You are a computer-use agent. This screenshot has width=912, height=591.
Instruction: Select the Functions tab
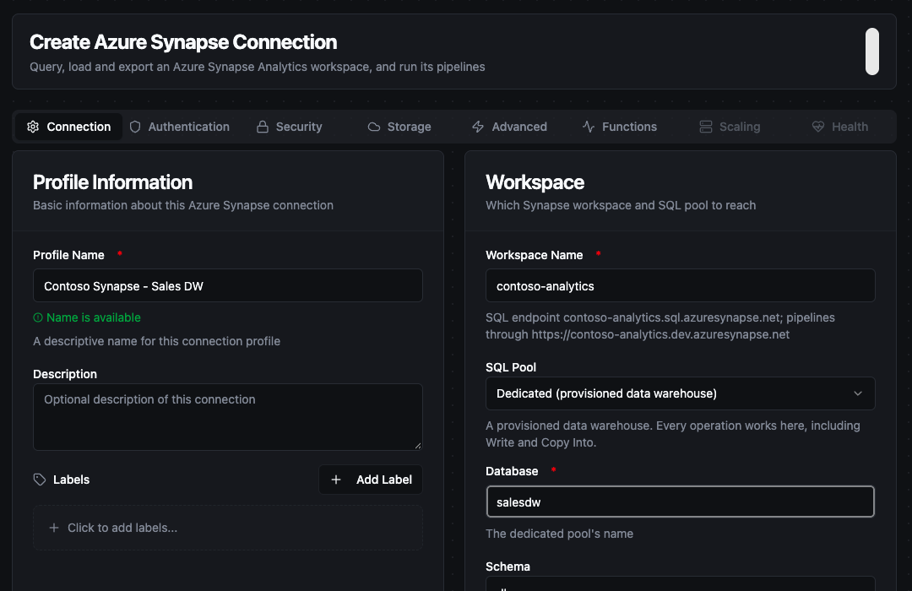pyautogui.click(x=620, y=127)
